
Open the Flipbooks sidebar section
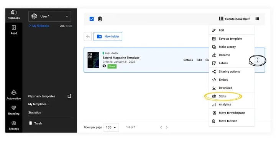coord(14,15)
